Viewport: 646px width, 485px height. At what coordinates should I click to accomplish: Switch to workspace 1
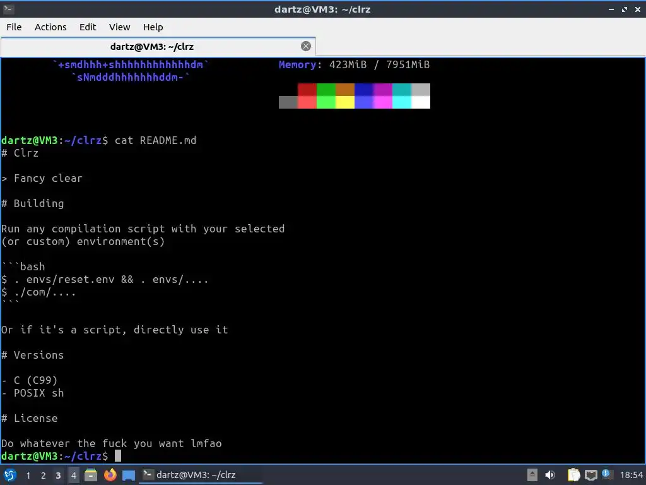(x=28, y=476)
